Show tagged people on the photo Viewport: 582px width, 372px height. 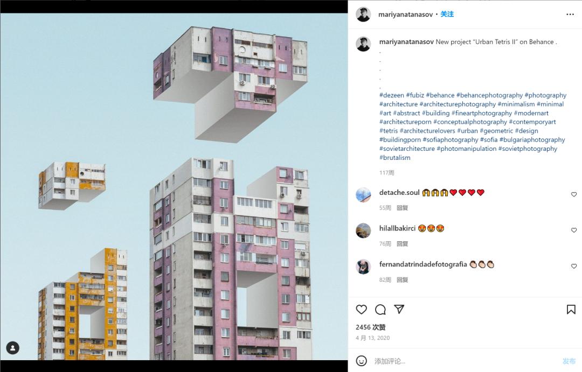[x=12, y=348]
